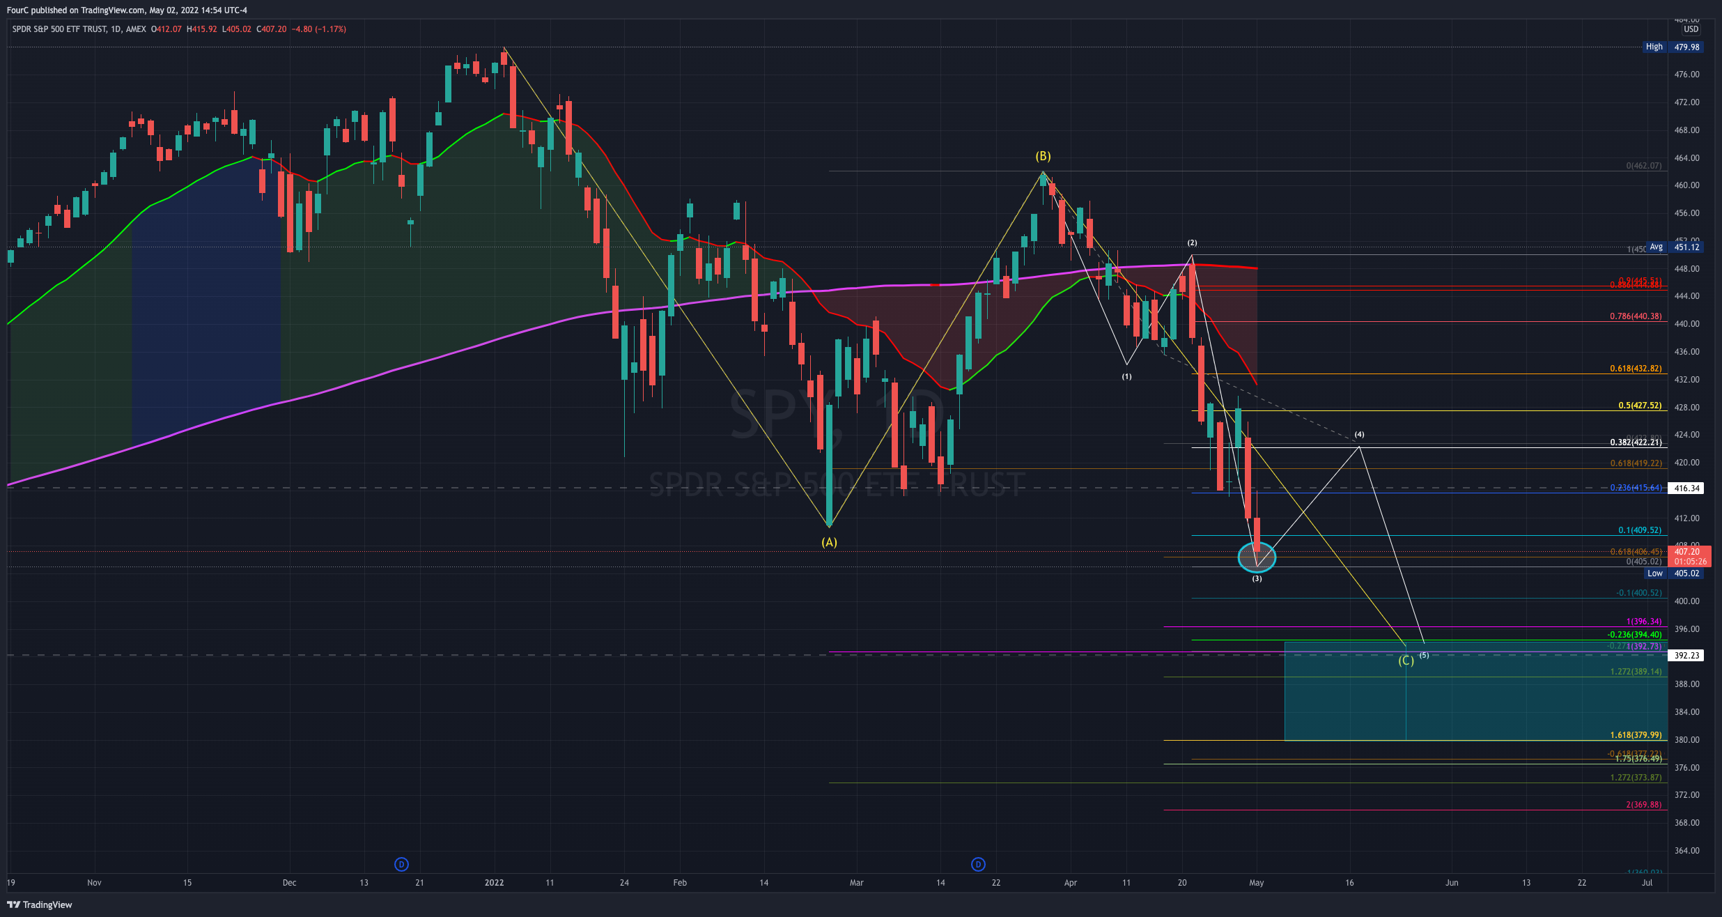This screenshot has width=1722, height=917.
Task: Select the yellow (A) wave label
Action: pyautogui.click(x=829, y=542)
